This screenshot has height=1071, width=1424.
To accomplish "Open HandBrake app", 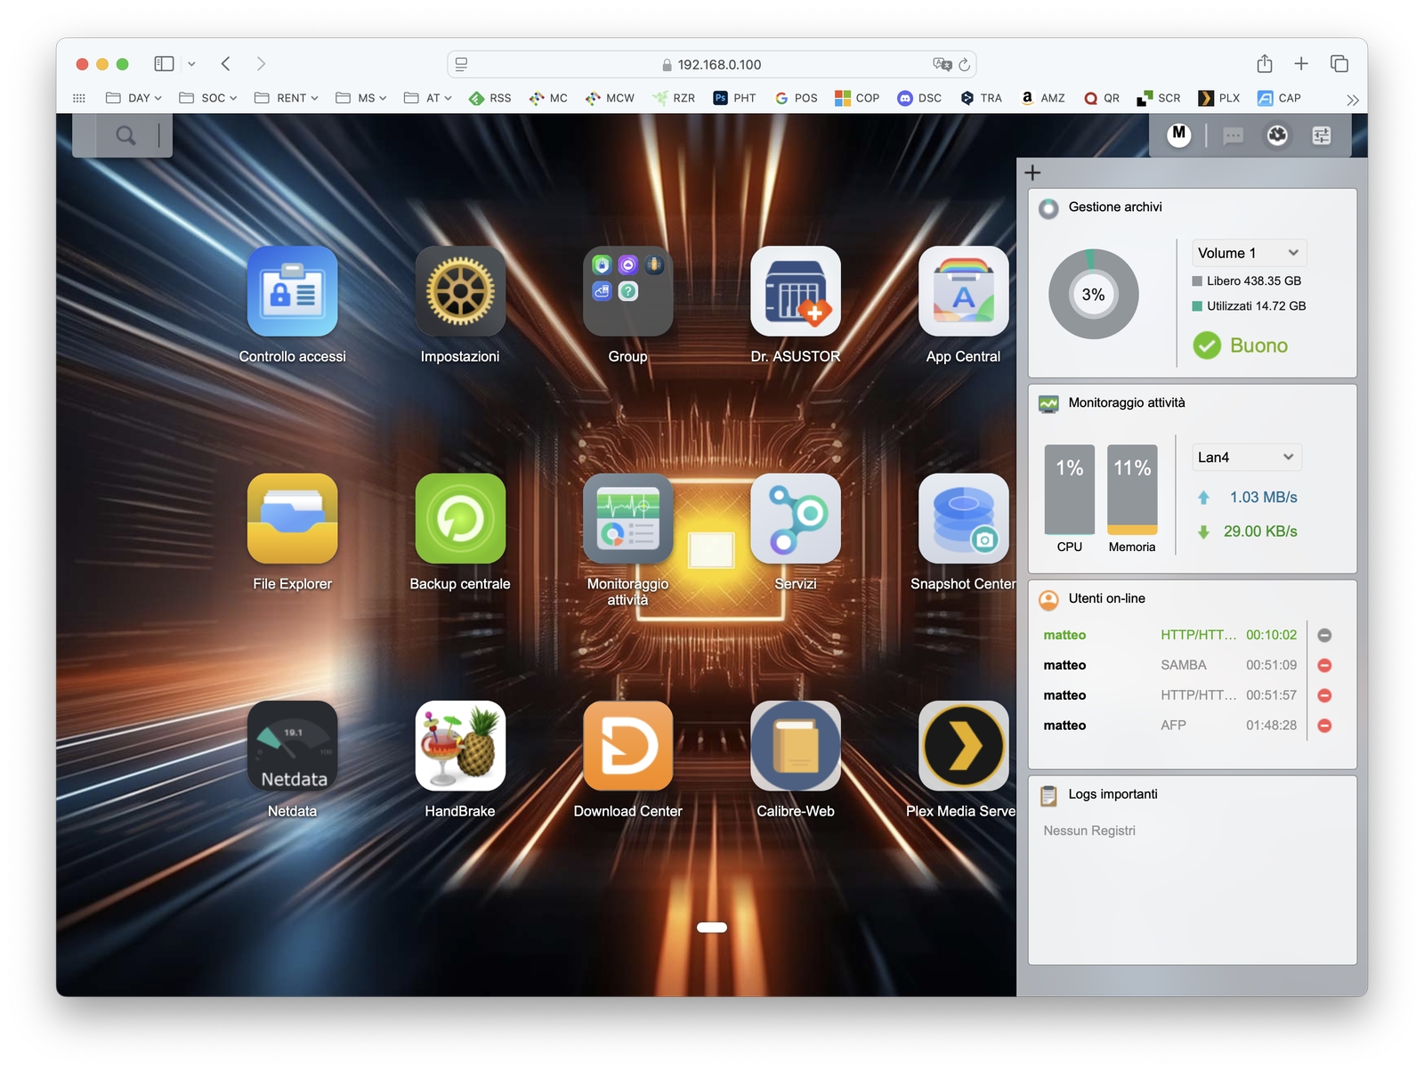I will point(460,746).
